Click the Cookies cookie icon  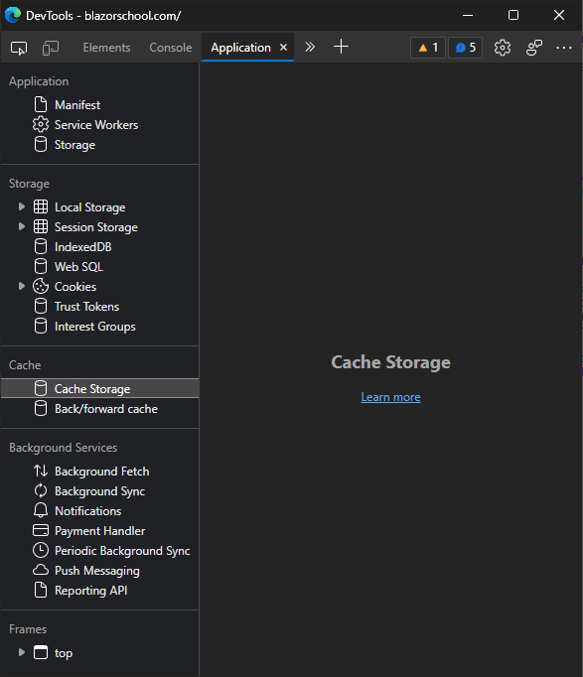pyautogui.click(x=41, y=286)
